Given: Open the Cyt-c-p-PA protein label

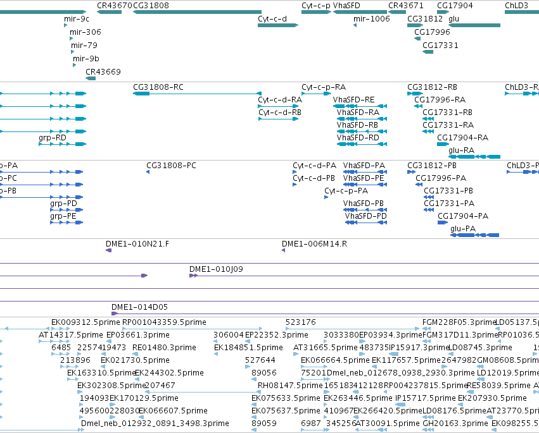Looking at the screenshot, I should coord(346,191).
